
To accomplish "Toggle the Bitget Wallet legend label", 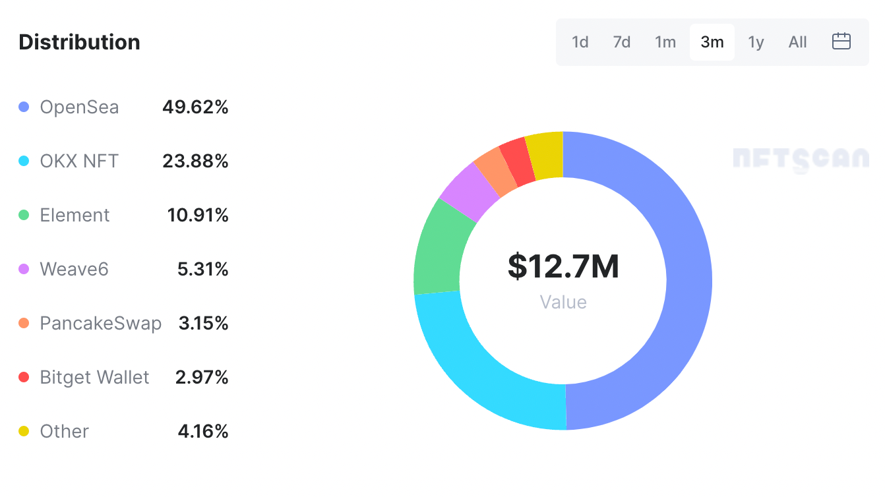I will [x=94, y=378].
